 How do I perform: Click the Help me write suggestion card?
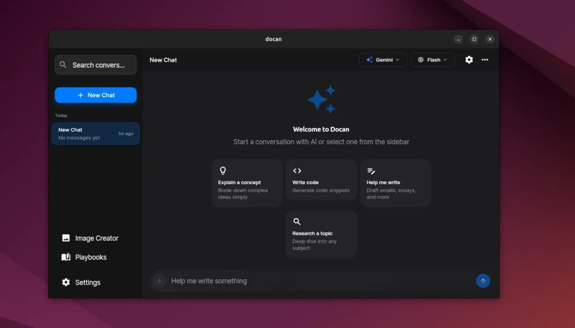[x=395, y=183]
